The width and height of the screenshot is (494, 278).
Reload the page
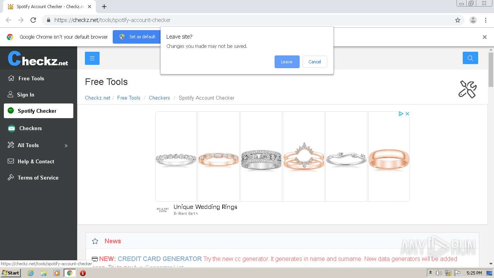[33, 20]
